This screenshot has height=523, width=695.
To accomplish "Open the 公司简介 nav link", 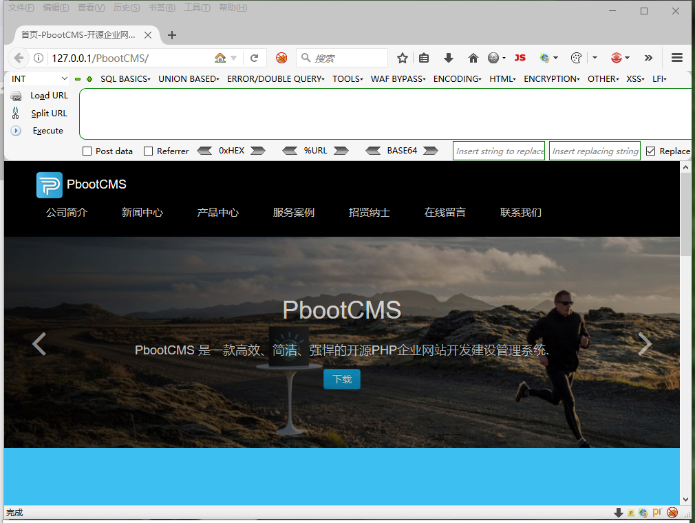I will 67,213.
